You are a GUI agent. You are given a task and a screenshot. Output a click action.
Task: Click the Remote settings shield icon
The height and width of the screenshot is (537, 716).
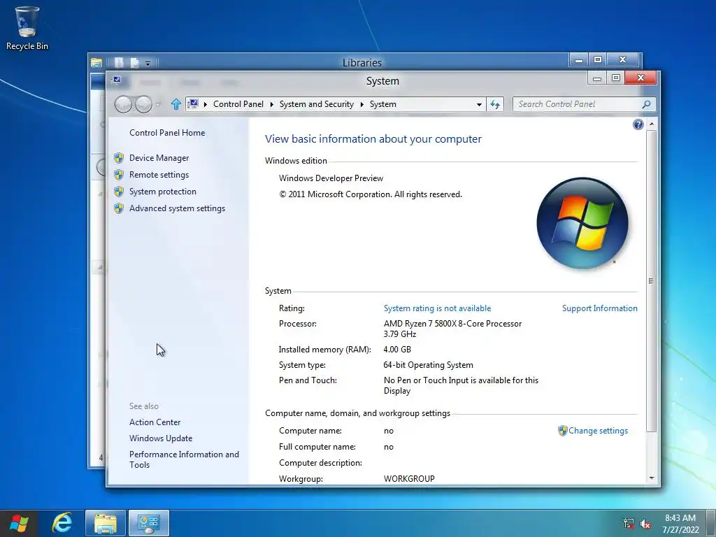(119, 175)
